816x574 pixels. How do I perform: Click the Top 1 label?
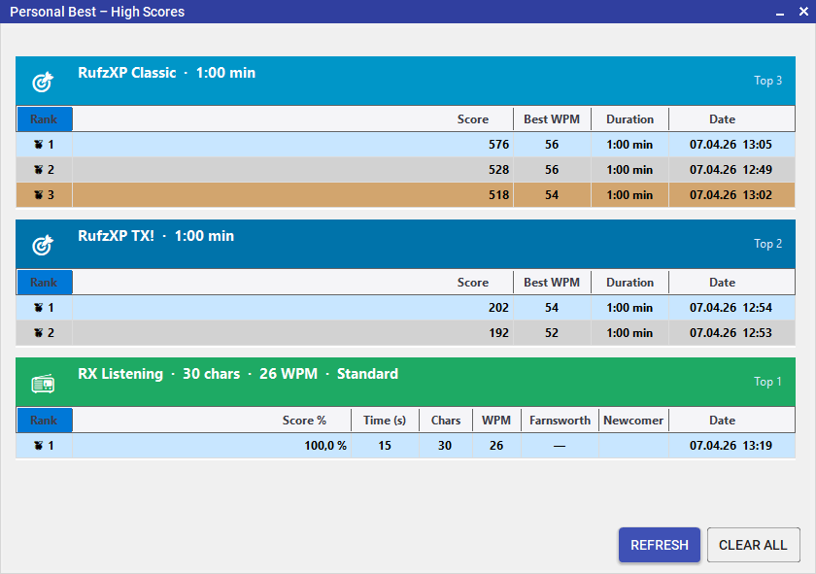pyautogui.click(x=768, y=382)
